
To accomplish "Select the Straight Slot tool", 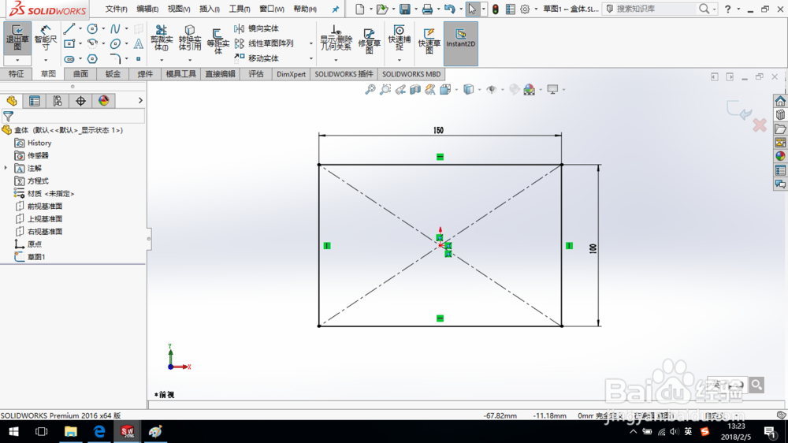I will pos(69,59).
